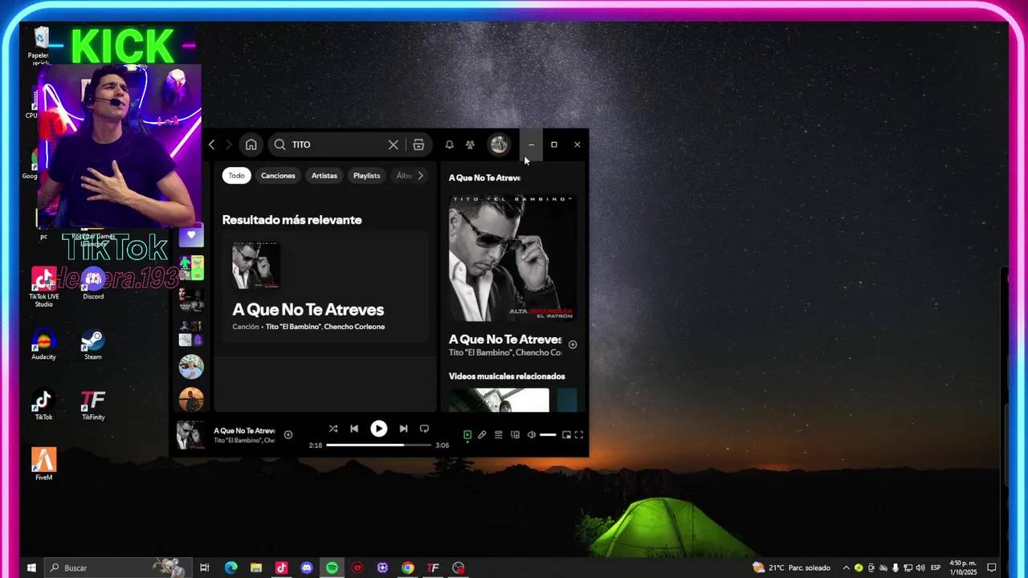1028x578 pixels.
Task: Open the related music video thumbnail
Action: 499,400
